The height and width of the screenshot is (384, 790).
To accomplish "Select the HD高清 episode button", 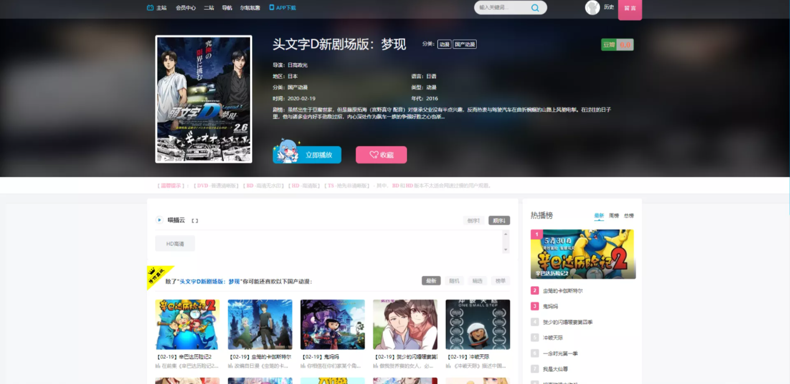I will click(x=175, y=244).
